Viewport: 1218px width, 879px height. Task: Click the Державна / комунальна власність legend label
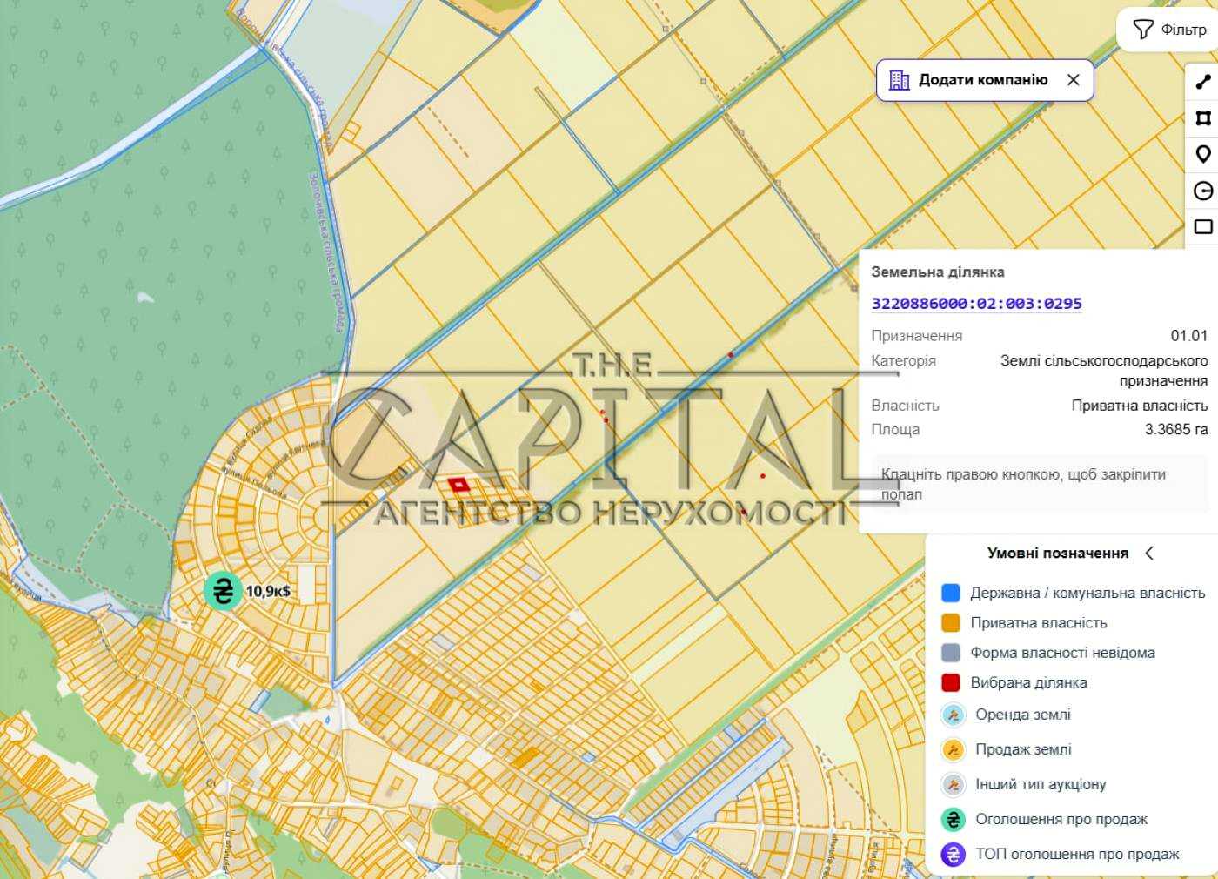pos(1087,593)
